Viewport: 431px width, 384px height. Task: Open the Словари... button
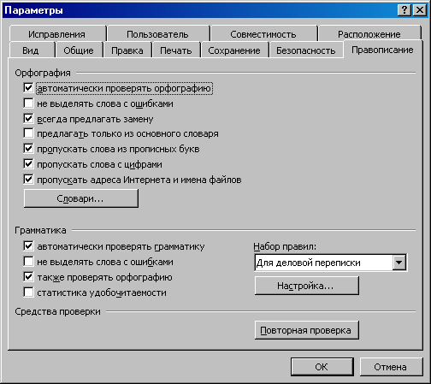click(81, 198)
